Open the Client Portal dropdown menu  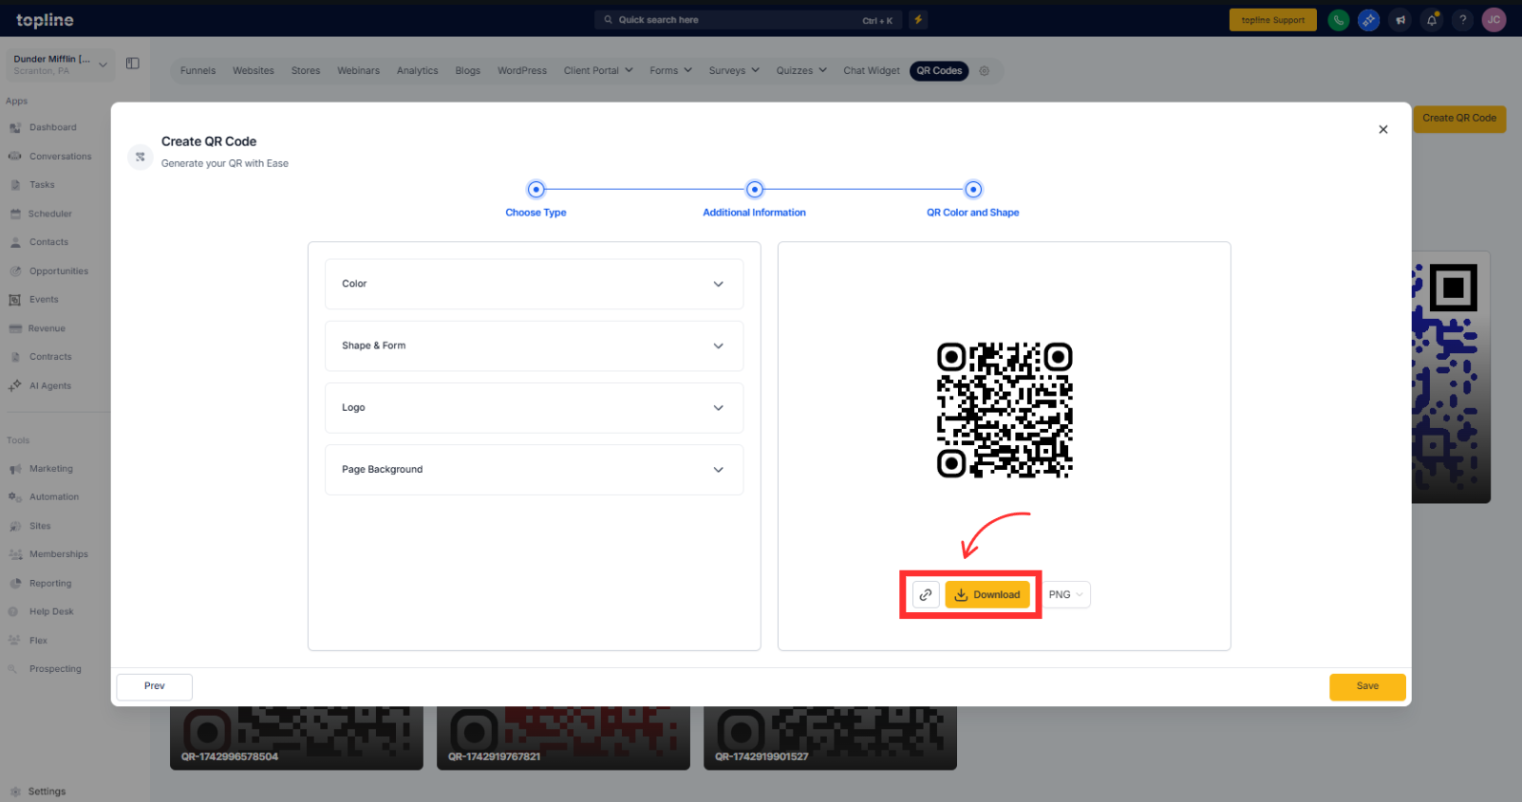[598, 71]
